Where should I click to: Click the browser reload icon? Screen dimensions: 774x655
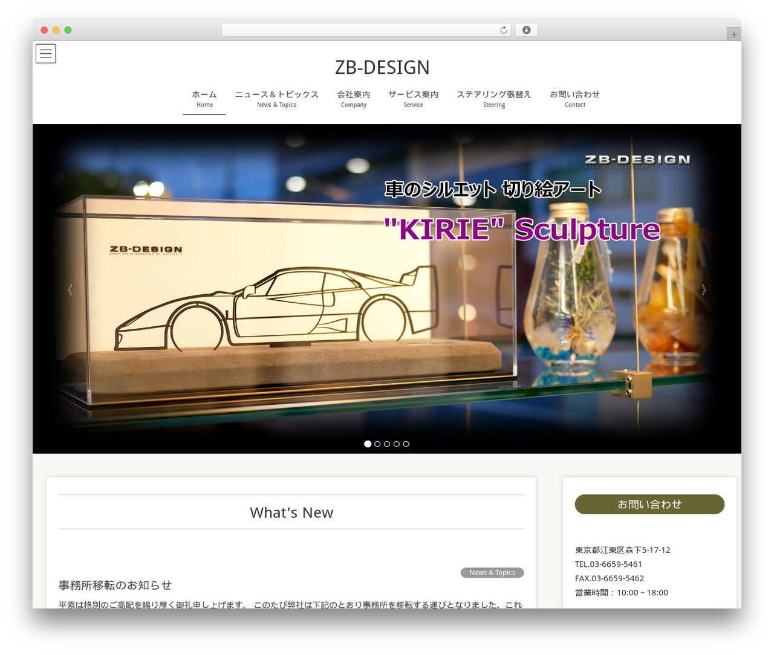pyautogui.click(x=504, y=30)
